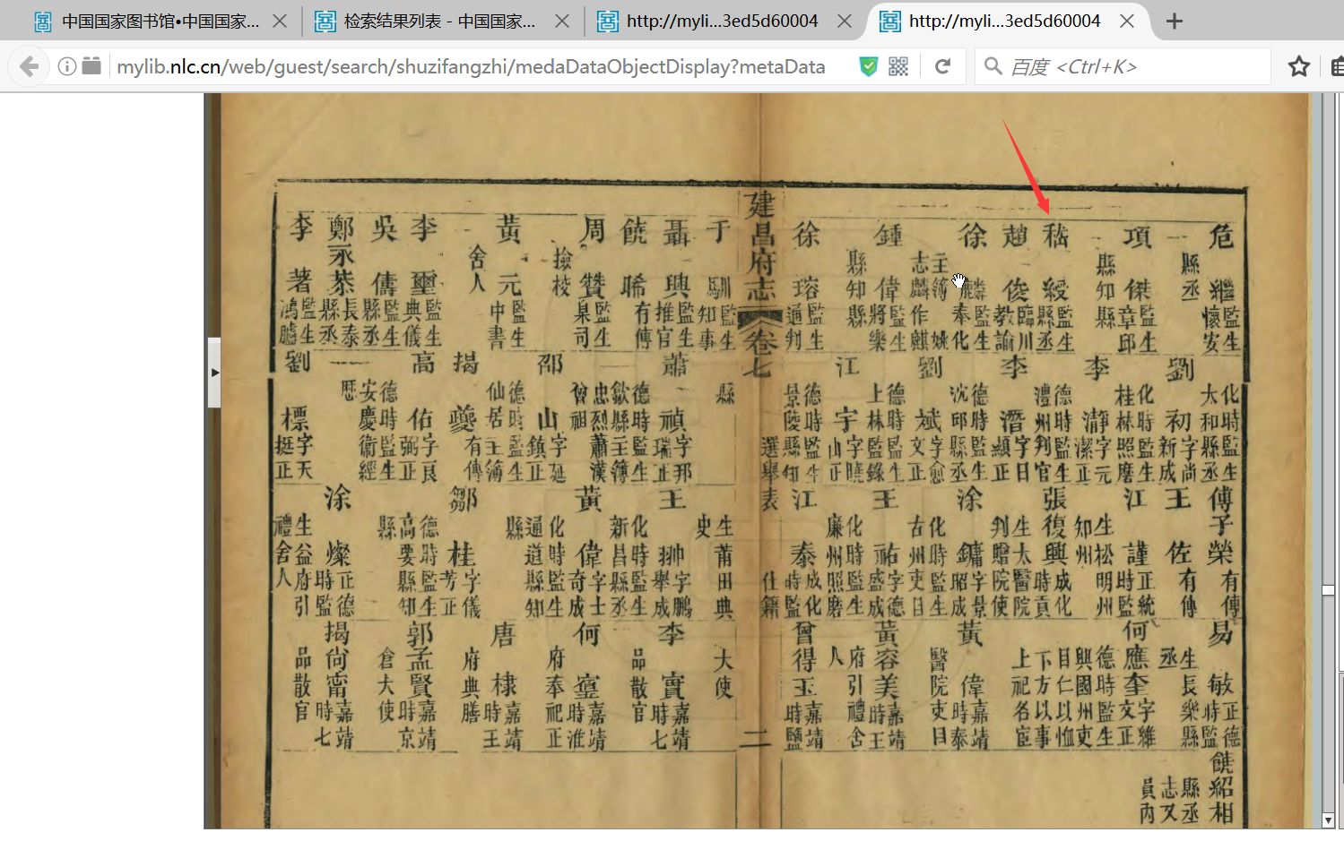
Task: Close the second browser tab
Action: (562, 21)
